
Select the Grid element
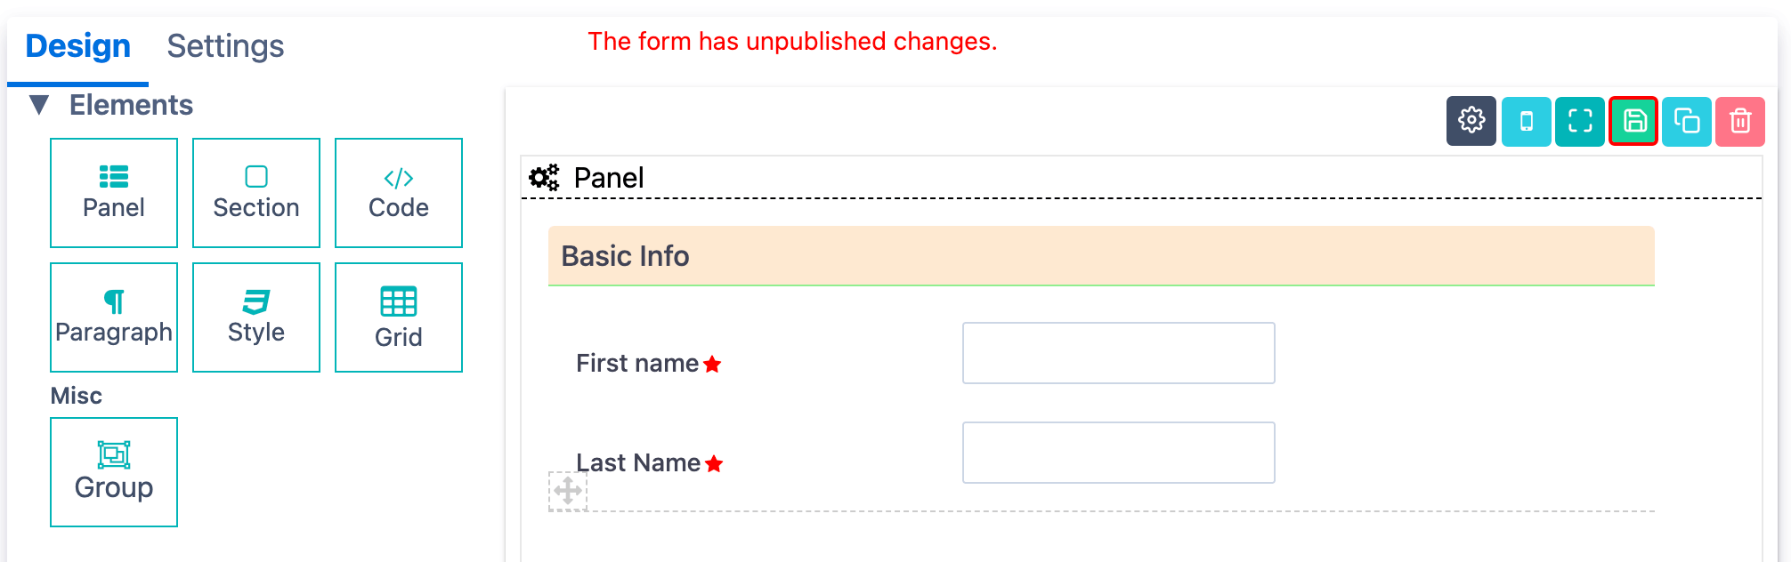(398, 316)
